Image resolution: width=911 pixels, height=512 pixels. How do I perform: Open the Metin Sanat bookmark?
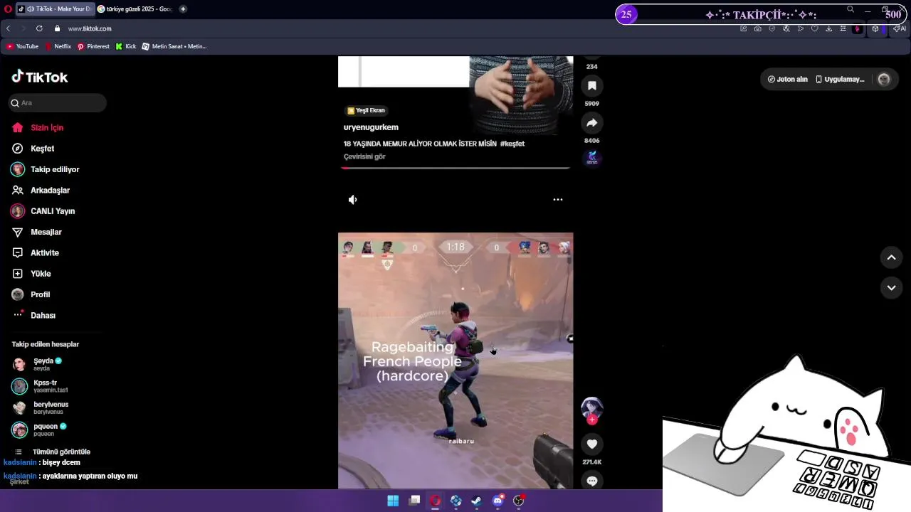click(x=174, y=46)
